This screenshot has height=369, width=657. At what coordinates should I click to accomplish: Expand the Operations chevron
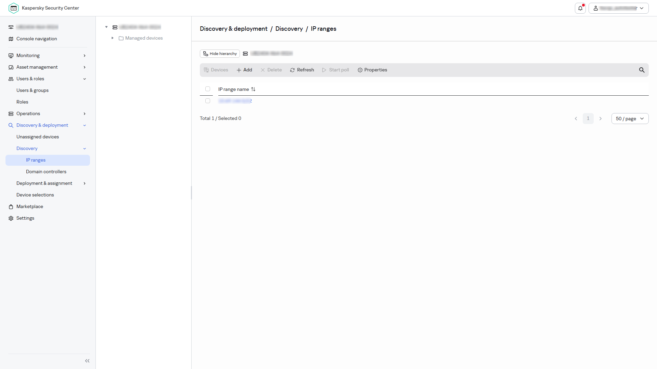(85, 114)
